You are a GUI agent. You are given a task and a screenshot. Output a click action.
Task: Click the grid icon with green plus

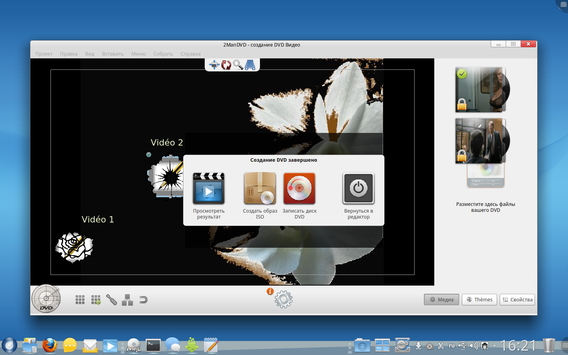coord(96,300)
